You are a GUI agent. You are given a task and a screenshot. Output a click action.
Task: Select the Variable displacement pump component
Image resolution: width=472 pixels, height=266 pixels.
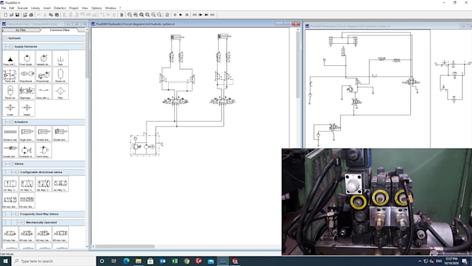click(x=44, y=58)
